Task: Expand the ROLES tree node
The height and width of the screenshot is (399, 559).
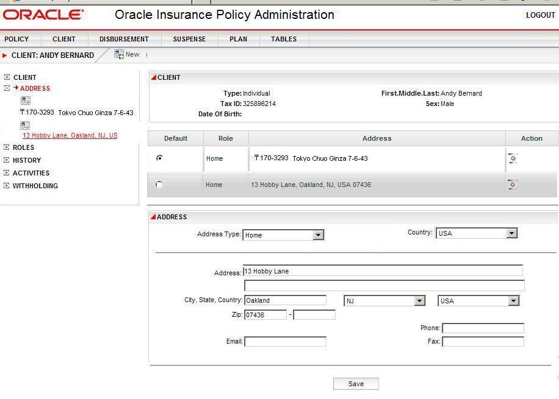Action: click(x=7, y=147)
